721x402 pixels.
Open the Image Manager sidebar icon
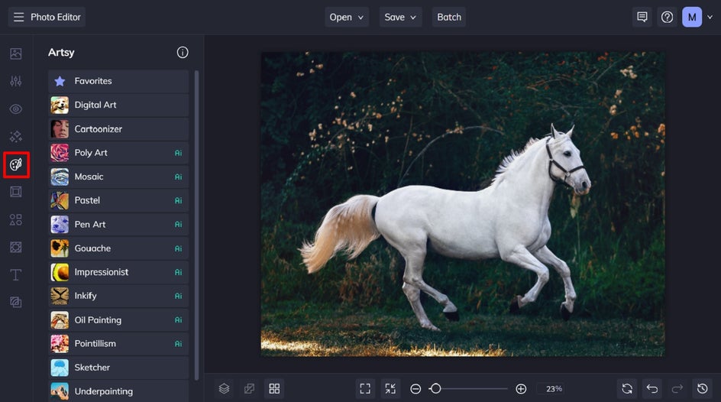16,53
